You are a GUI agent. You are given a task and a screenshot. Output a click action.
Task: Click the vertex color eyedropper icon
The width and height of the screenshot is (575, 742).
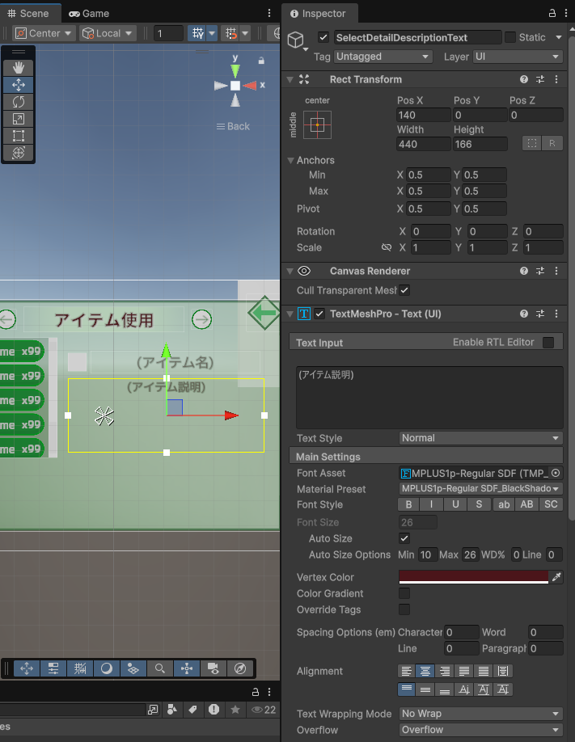pos(556,577)
